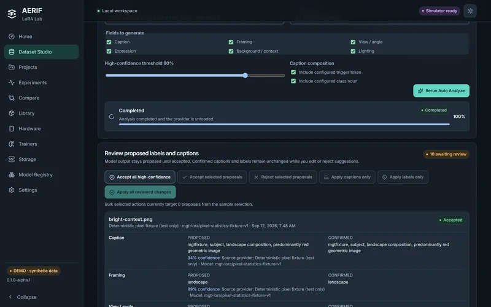Click the sparkle icon on Rerun Auto Analyze
Screen dimensions: 491x307
[420, 91]
